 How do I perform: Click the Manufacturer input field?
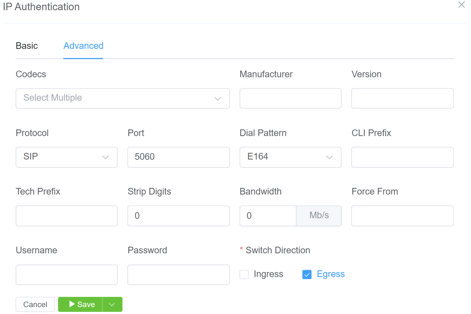(x=290, y=98)
